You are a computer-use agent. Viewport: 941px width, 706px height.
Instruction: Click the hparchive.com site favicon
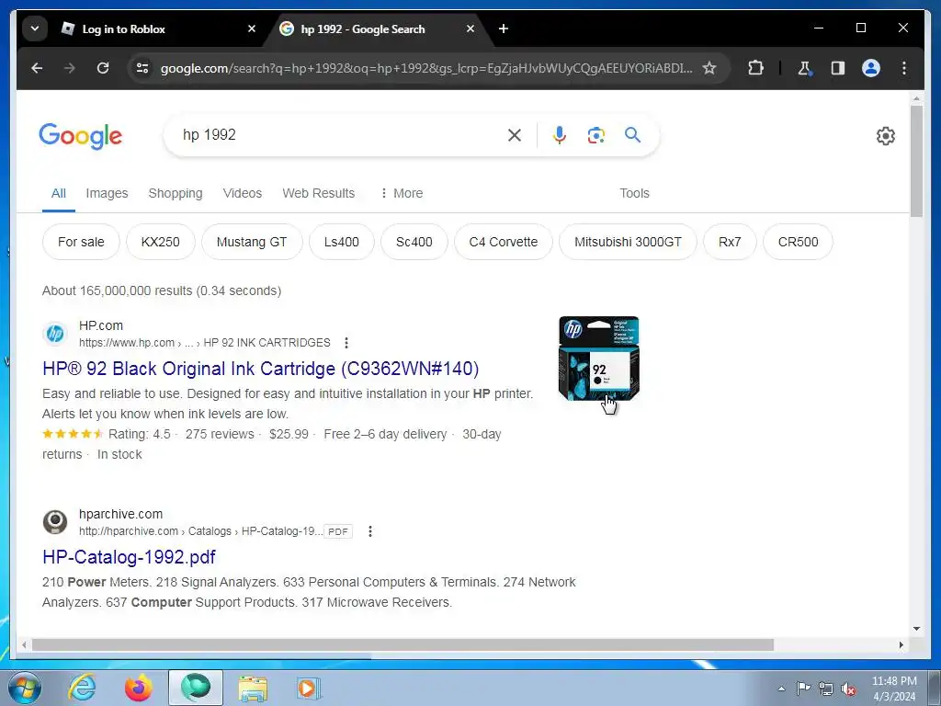pos(54,522)
